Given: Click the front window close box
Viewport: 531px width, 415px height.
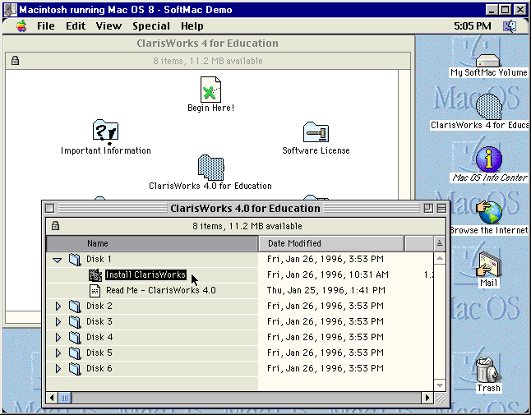Looking at the screenshot, I should (50, 208).
